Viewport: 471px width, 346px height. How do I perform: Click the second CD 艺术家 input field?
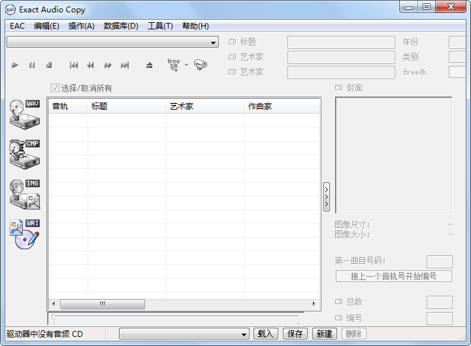coord(341,72)
